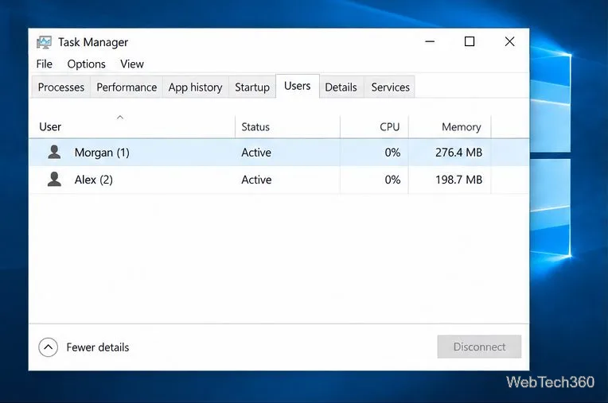Viewport: 608px width, 403px height.
Task: Click Morgan's 0% CPU value
Action: tap(392, 153)
